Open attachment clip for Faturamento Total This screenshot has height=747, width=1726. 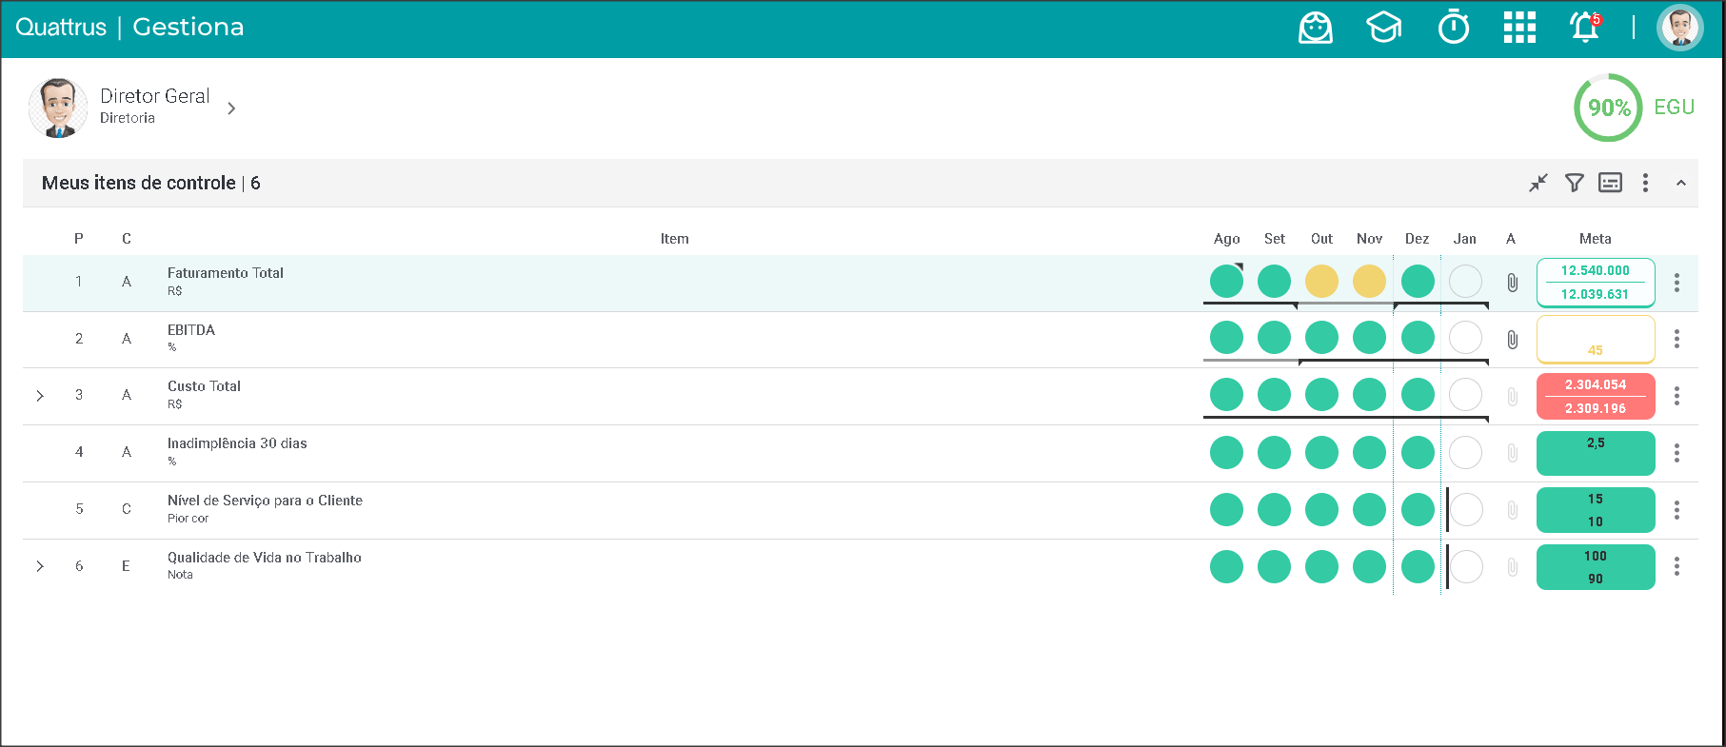point(1512,283)
